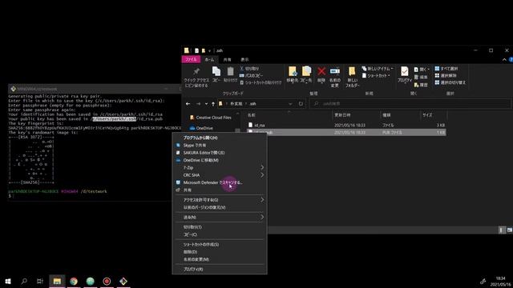
Task: Open taskbar Search magnifier
Action: click(24, 281)
